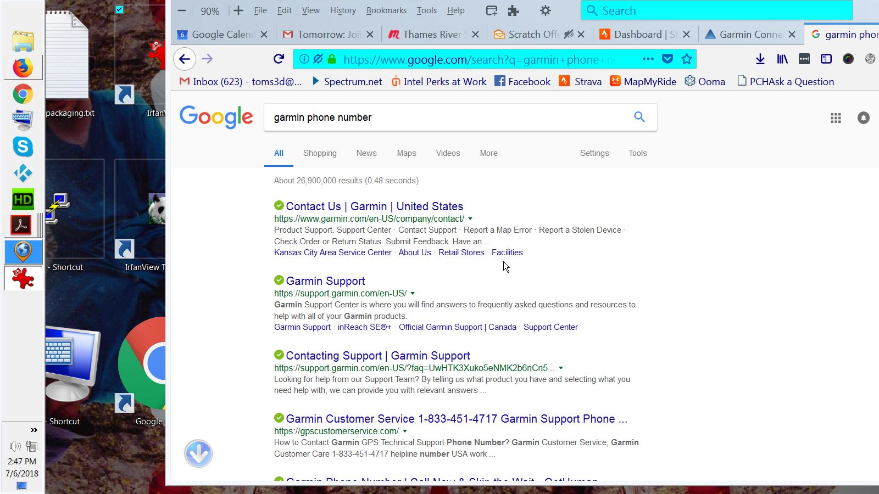Open the Strava bookmark
Image resolution: width=879 pixels, height=494 pixels.
[x=580, y=81]
